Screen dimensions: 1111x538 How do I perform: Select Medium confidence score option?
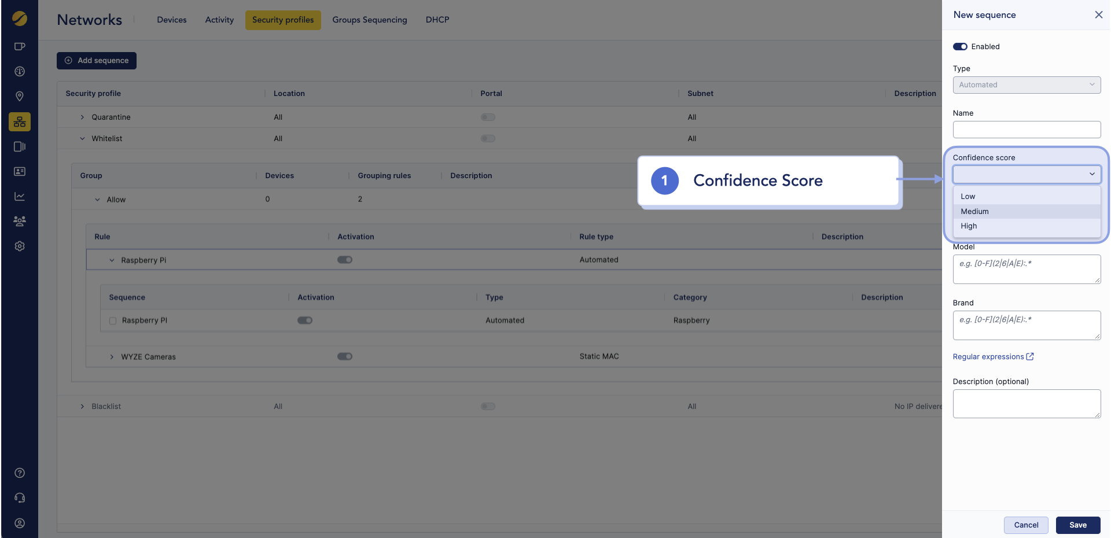coord(975,212)
